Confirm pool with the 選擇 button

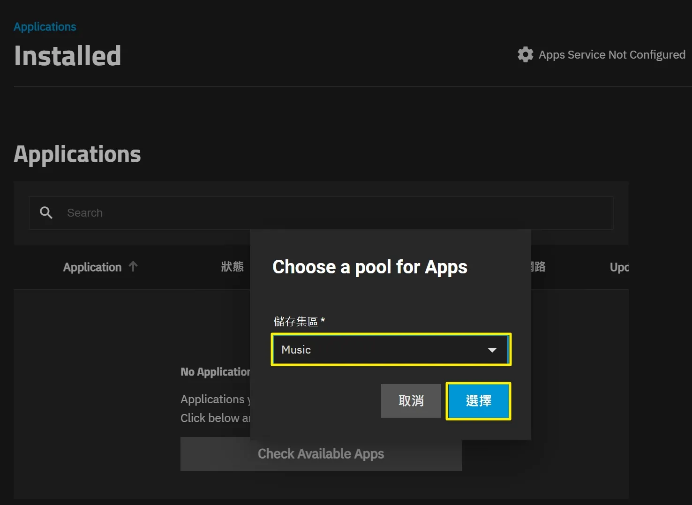coord(478,401)
